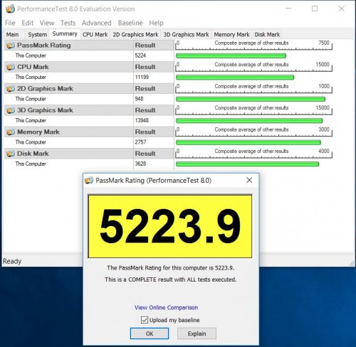Open the Baseline menu
Image resolution: width=356 pixels, height=347 pixels.
click(x=130, y=23)
